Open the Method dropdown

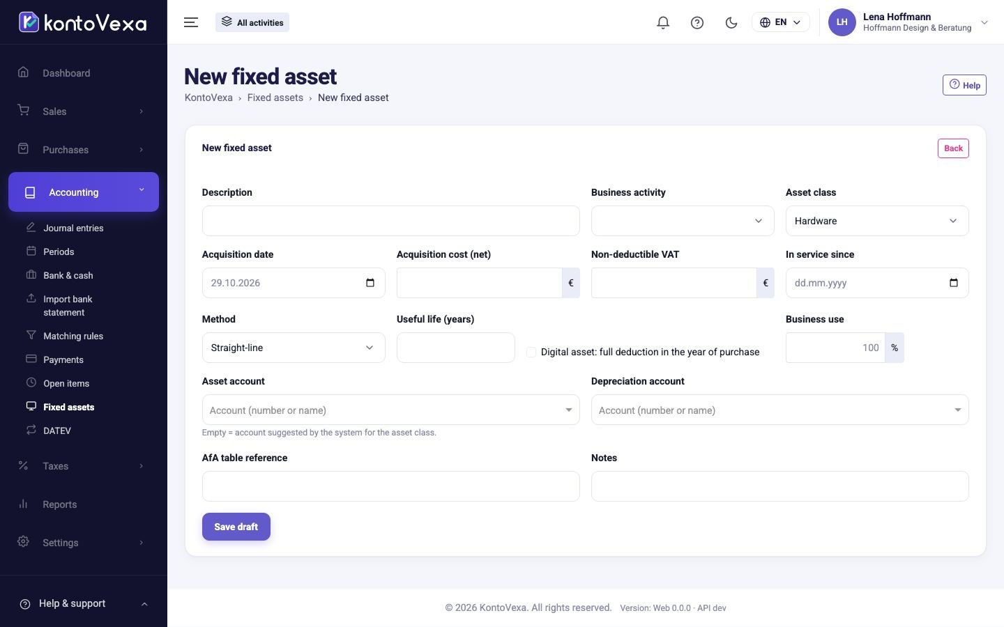tap(294, 348)
